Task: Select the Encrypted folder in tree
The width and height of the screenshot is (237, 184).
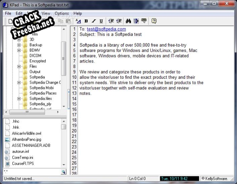Action: [x=37, y=61]
